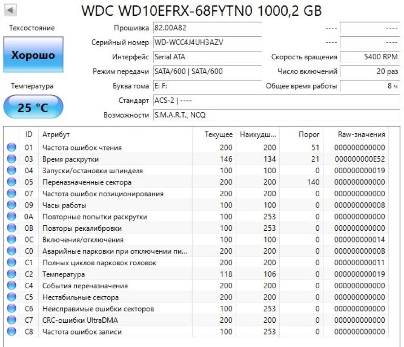The image size is (404, 347).
Task: Click the Стандарт field ACS-2
Action: tap(277, 101)
